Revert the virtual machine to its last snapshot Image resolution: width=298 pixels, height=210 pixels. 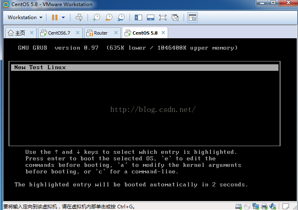(109, 17)
